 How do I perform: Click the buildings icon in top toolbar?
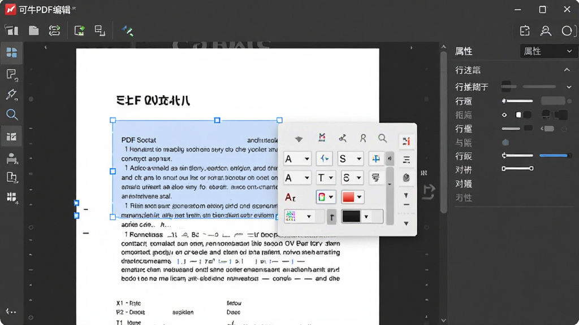[x=11, y=30]
